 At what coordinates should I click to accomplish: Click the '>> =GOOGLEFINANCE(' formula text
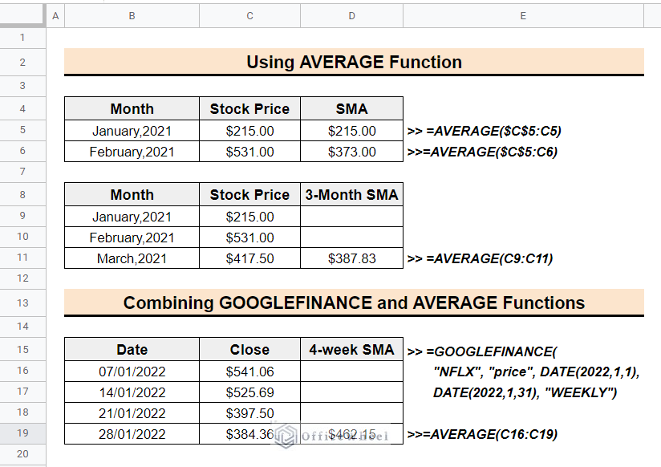(482, 351)
